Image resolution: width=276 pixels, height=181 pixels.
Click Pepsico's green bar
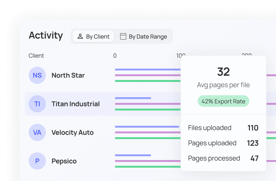[148, 167]
